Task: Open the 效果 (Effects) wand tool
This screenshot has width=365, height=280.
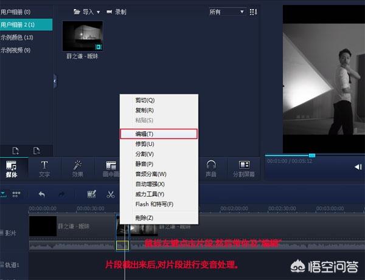Action: (x=77, y=169)
